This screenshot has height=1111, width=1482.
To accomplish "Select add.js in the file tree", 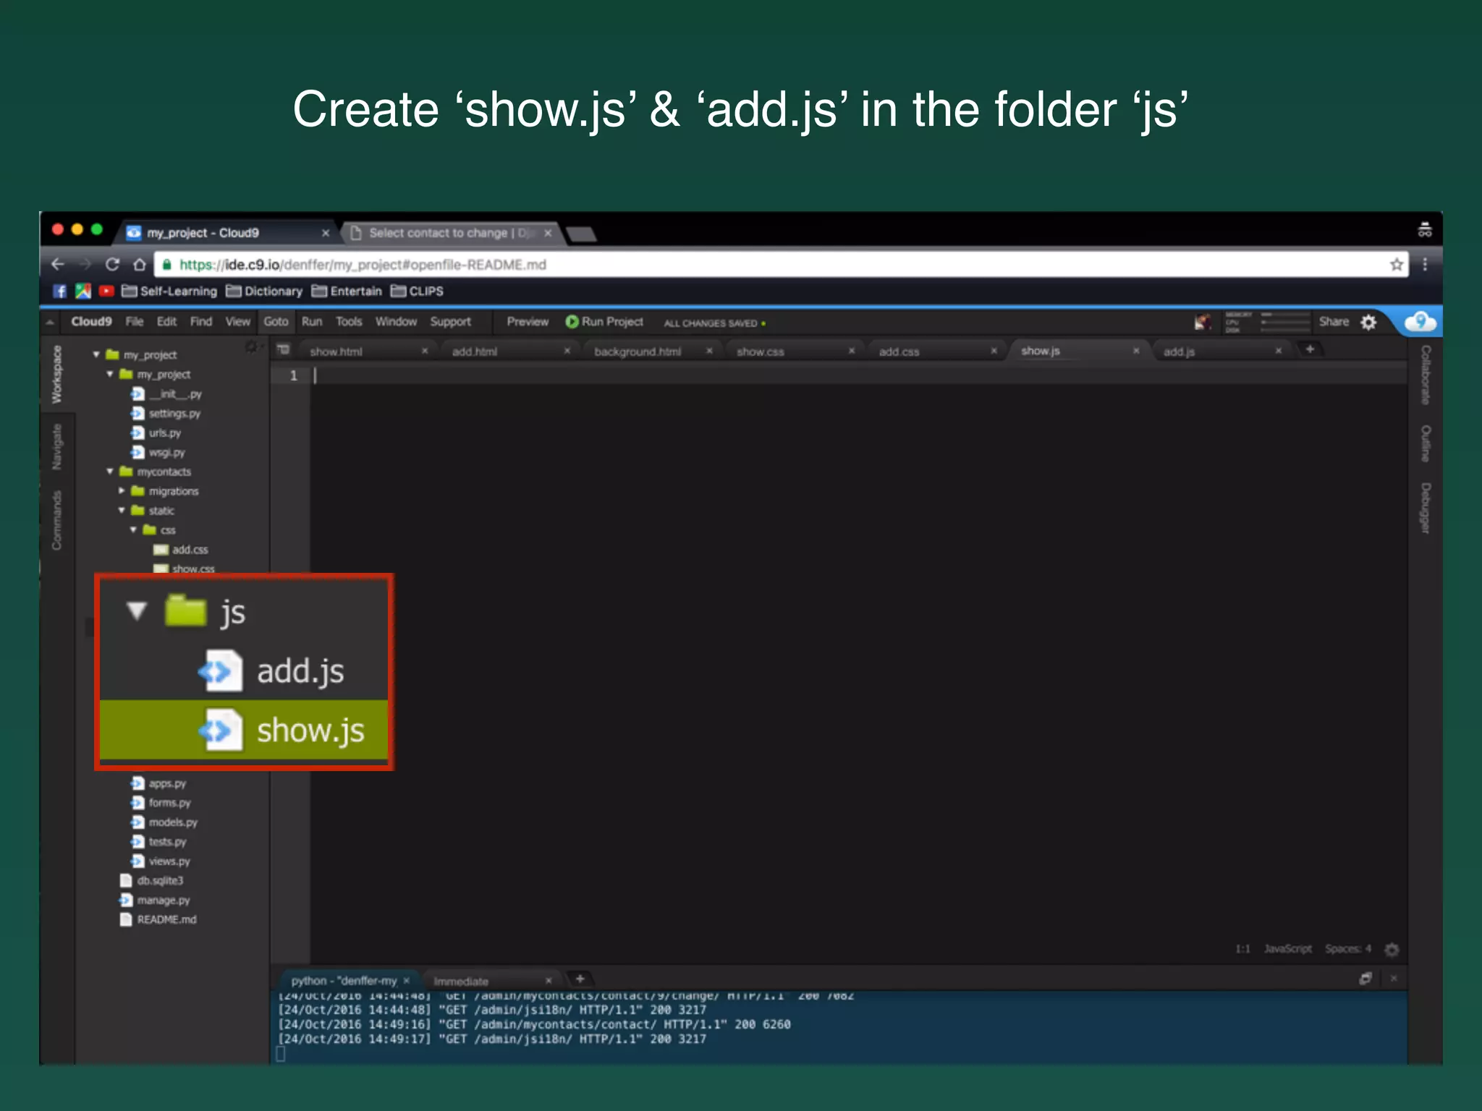I will [x=300, y=671].
